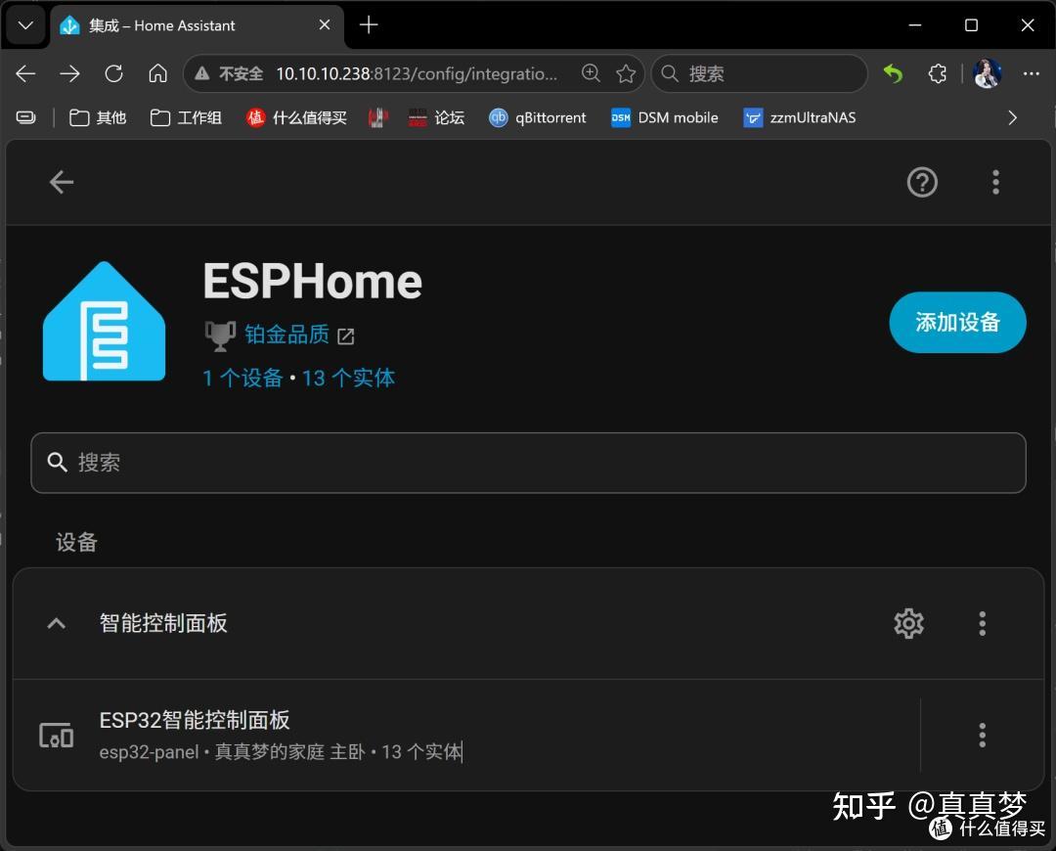Reload the page
This screenshot has height=851, width=1056.
[113, 73]
